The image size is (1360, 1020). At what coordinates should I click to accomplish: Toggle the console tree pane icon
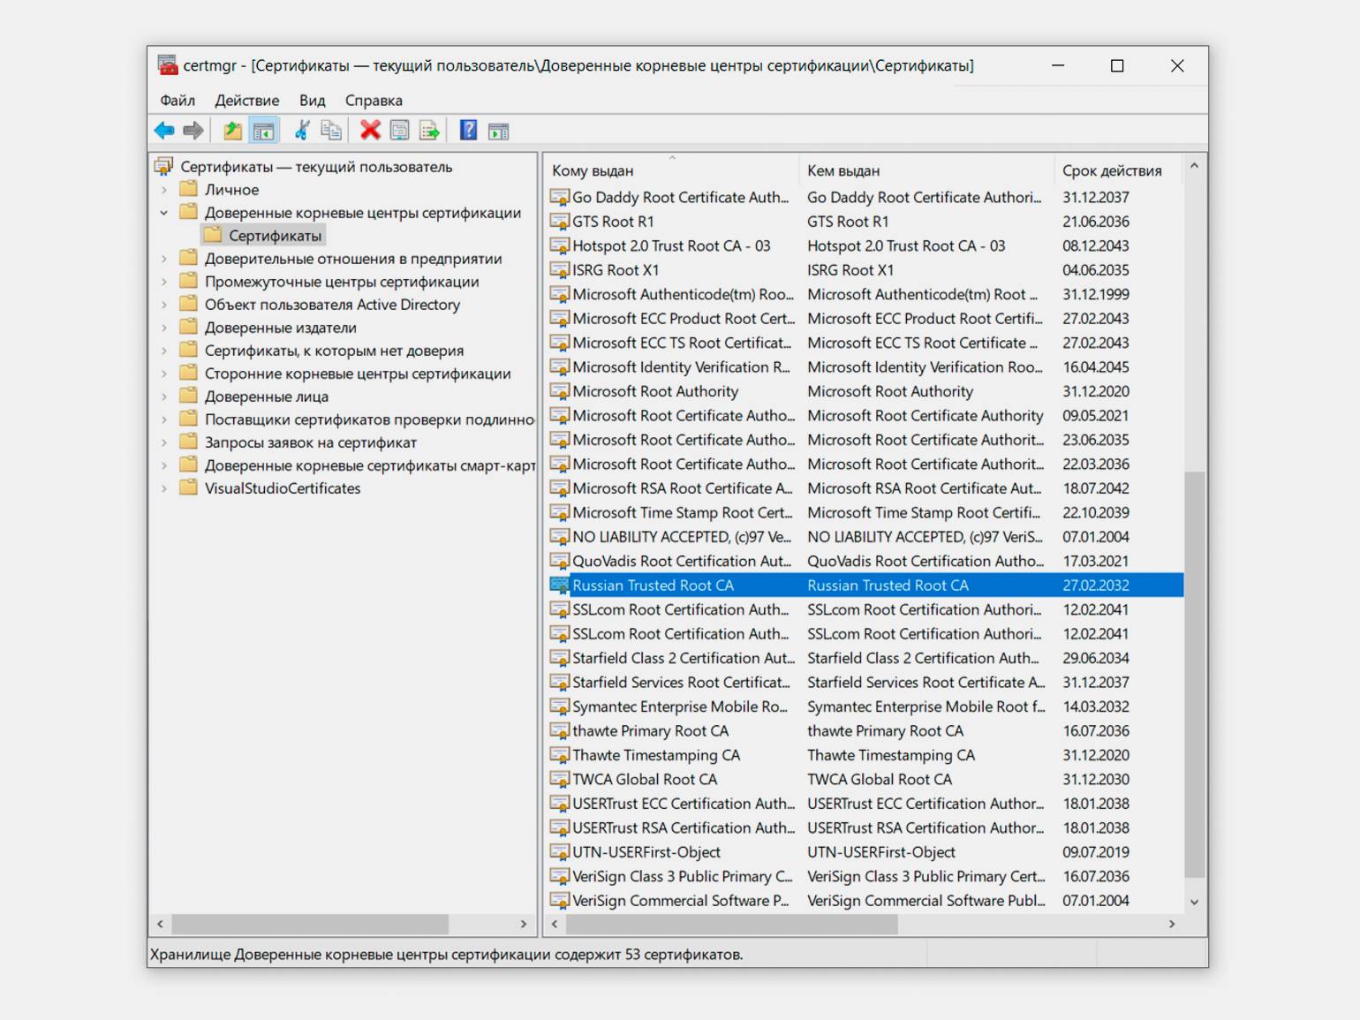click(x=263, y=131)
